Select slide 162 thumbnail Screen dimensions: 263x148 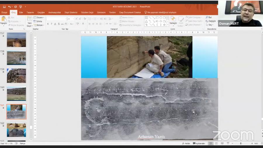click(x=16, y=130)
